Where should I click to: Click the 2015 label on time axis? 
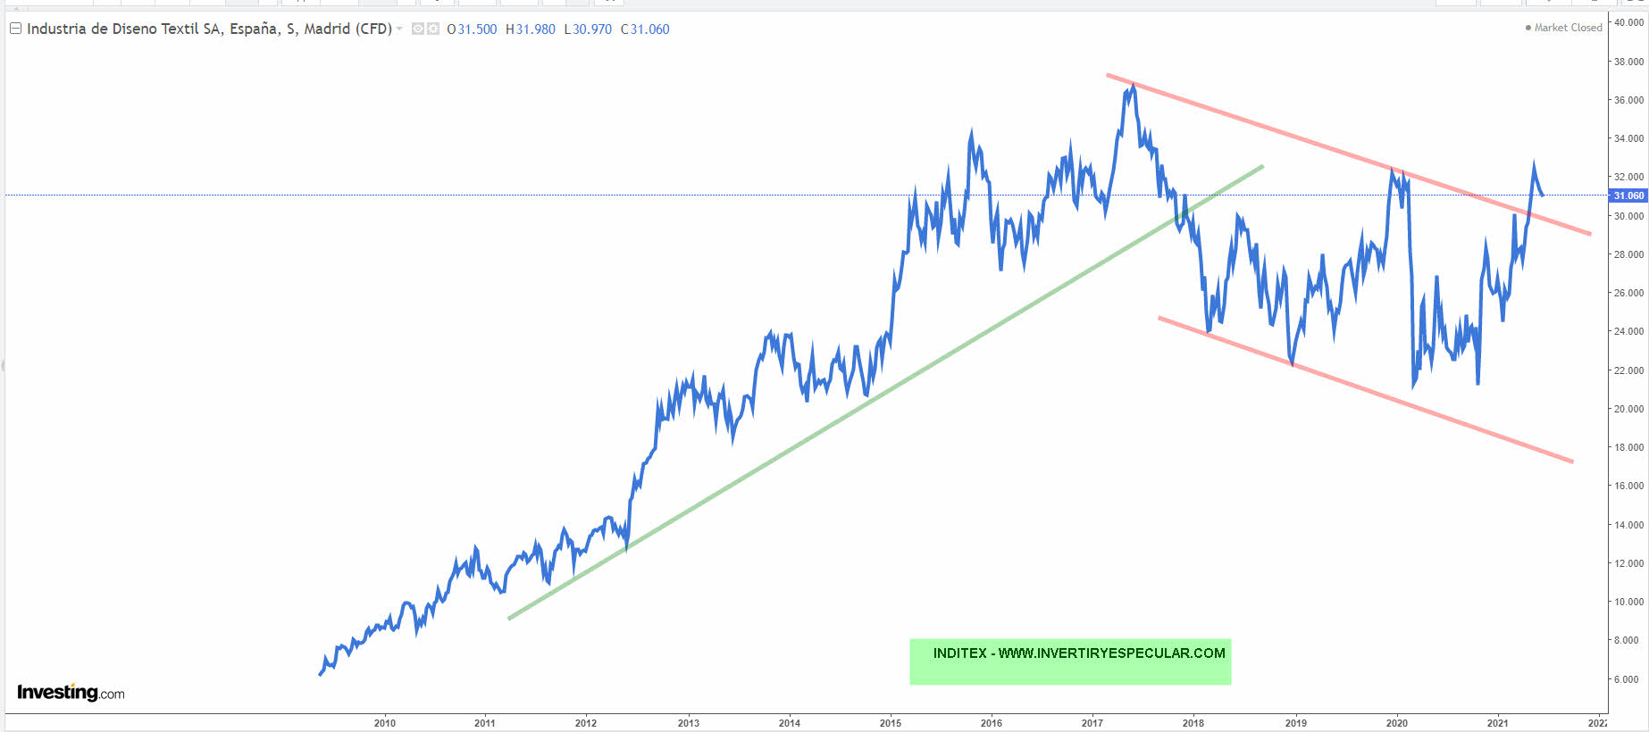click(x=890, y=723)
